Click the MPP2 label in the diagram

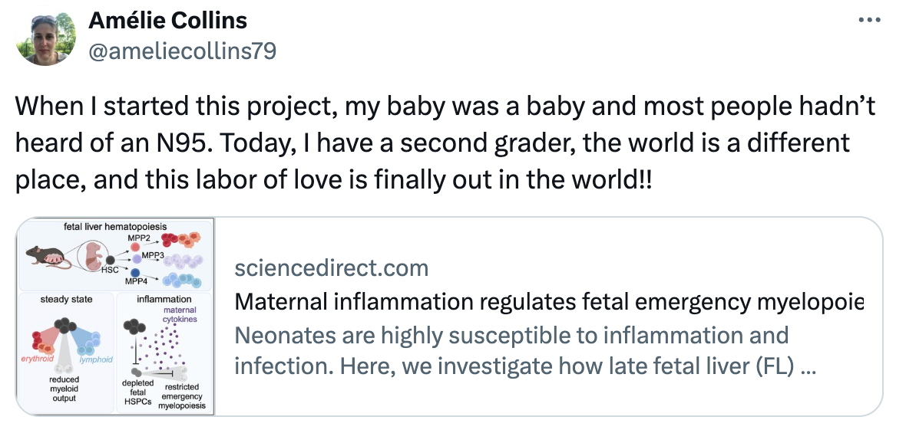click(x=127, y=238)
